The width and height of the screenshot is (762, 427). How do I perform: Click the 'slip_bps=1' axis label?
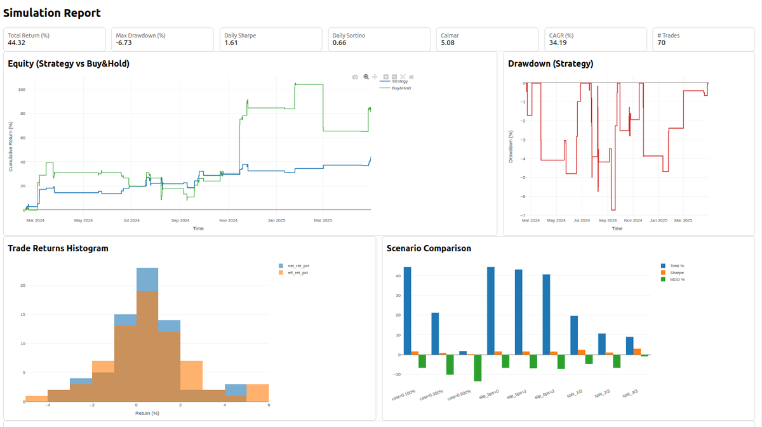click(516, 394)
